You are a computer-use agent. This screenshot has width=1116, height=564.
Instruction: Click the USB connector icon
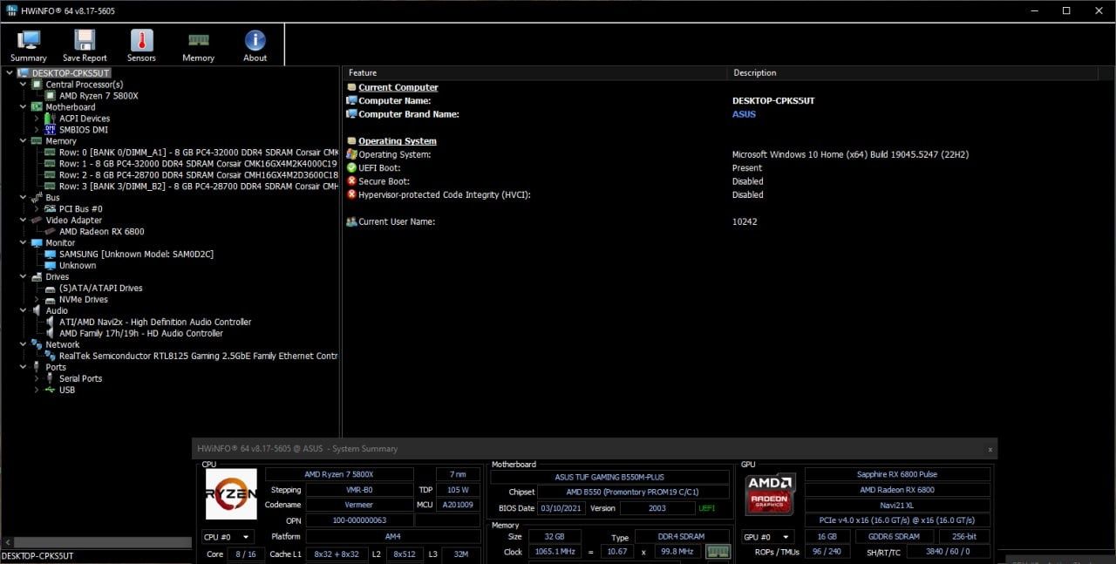click(x=51, y=390)
